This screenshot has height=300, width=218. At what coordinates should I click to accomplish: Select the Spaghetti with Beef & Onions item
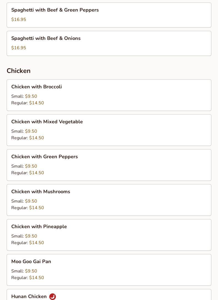click(46, 38)
